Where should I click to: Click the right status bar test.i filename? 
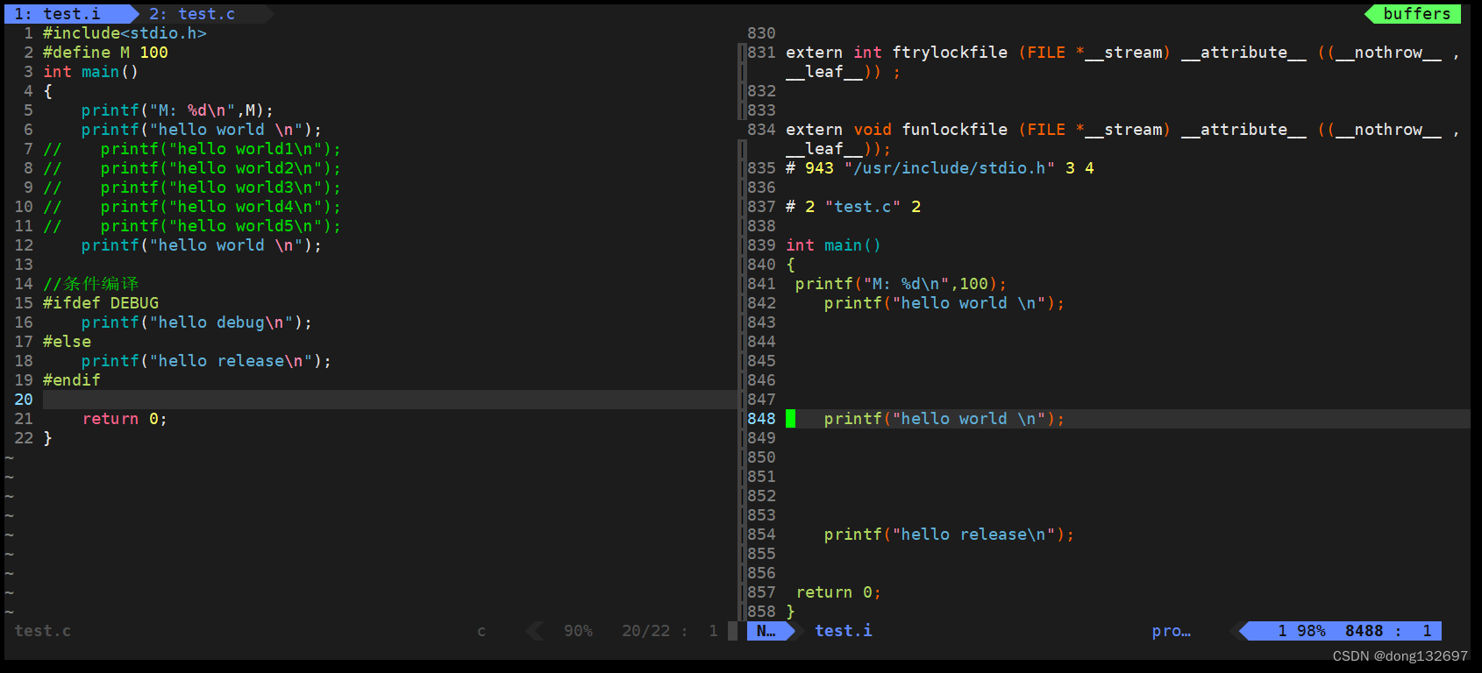click(x=844, y=631)
